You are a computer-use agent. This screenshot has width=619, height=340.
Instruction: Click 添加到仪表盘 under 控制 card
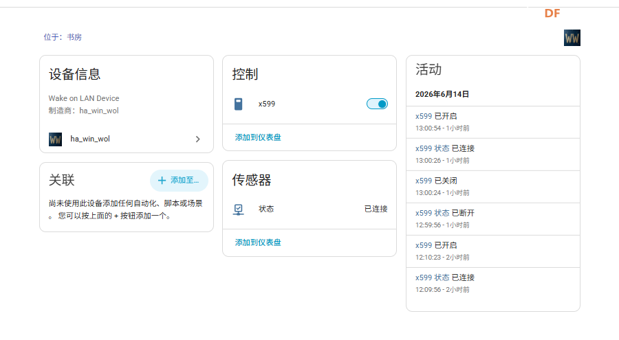[258, 137]
